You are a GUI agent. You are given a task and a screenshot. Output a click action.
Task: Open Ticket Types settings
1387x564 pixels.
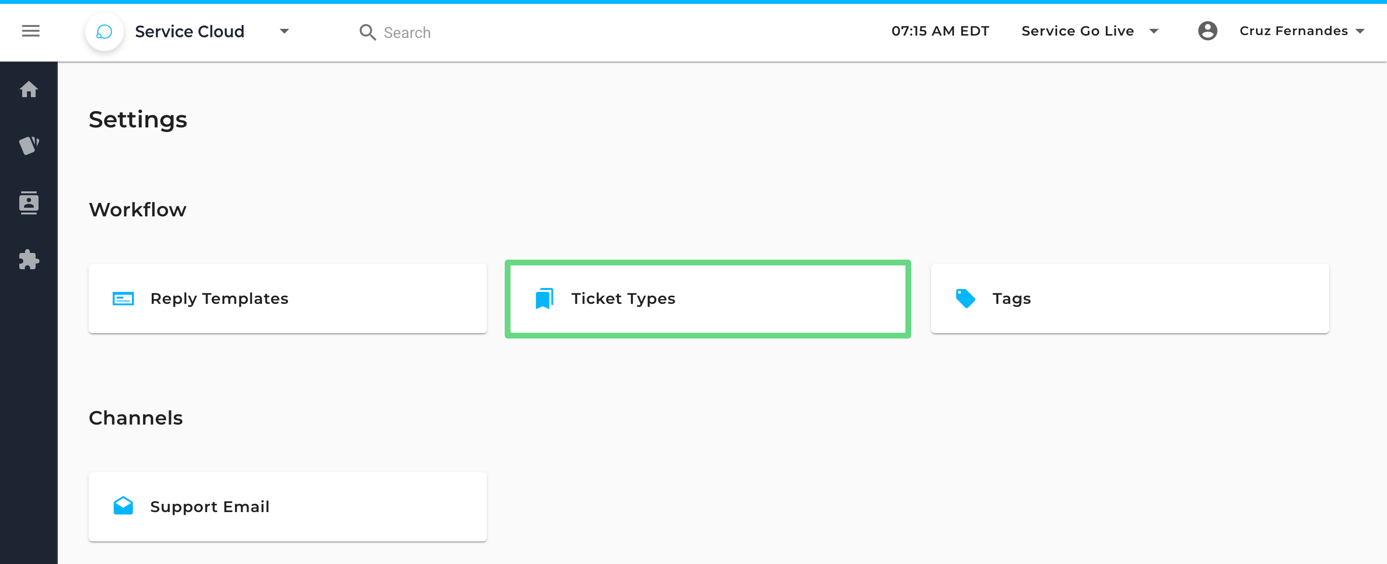[707, 299]
